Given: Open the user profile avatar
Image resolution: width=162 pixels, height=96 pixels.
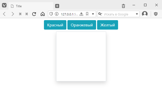Looking at the screenshot, I should pos(145,14).
